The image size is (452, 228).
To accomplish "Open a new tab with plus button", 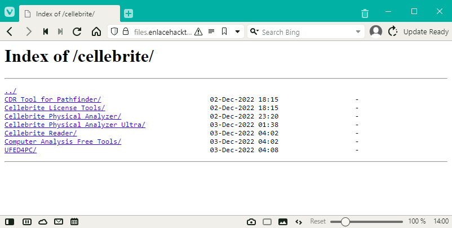I will (x=128, y=13).
